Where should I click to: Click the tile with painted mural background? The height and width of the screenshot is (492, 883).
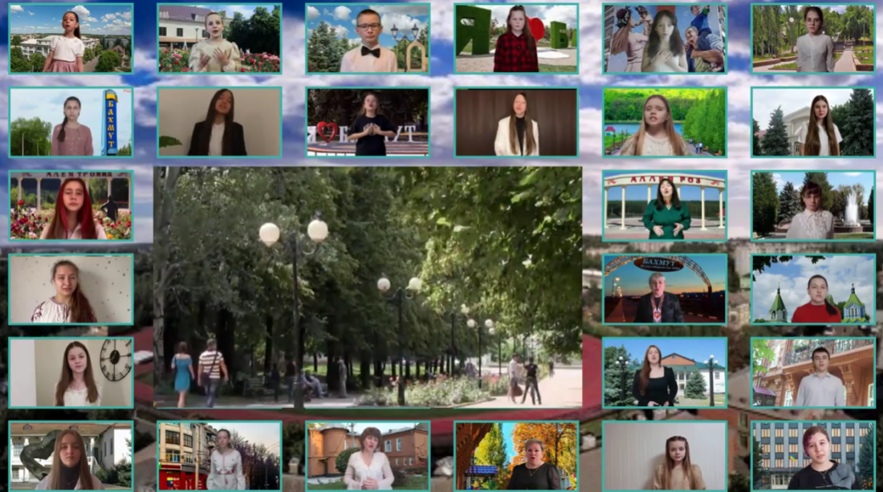[x=665, y=39]
